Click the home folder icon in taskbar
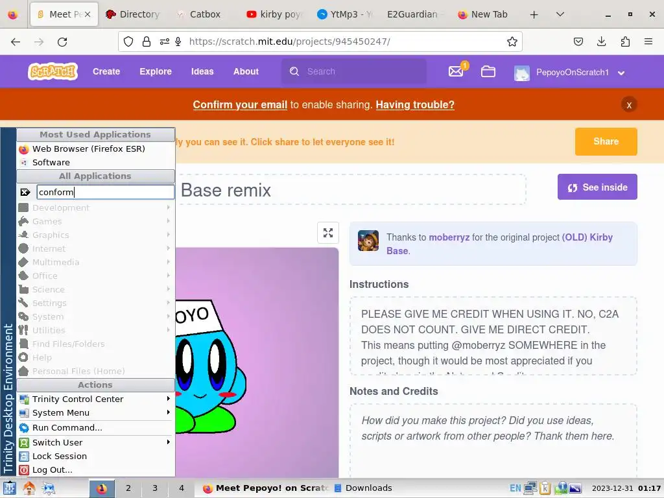664x498 pixels. point(29,488)
